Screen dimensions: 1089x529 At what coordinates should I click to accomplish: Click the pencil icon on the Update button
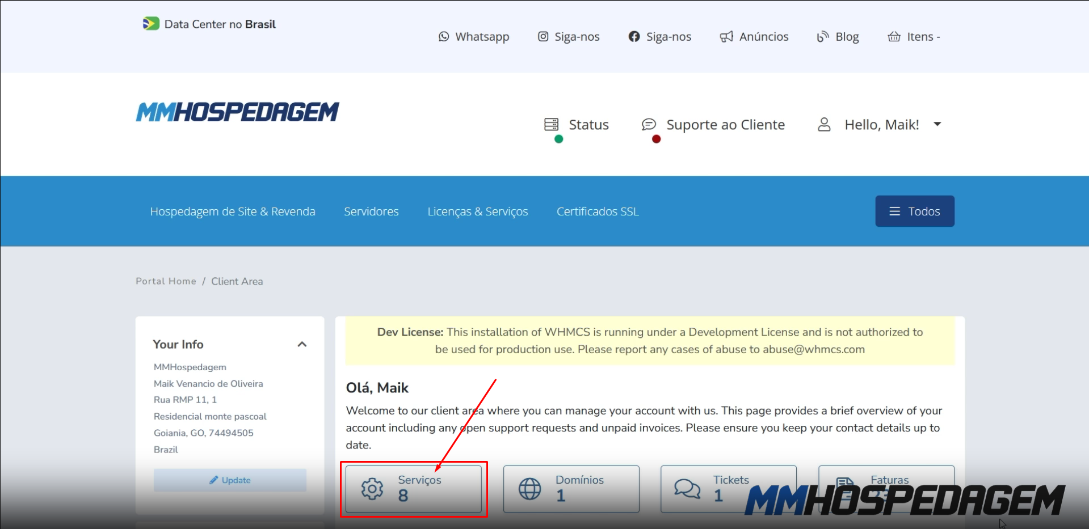coord(213,480)
